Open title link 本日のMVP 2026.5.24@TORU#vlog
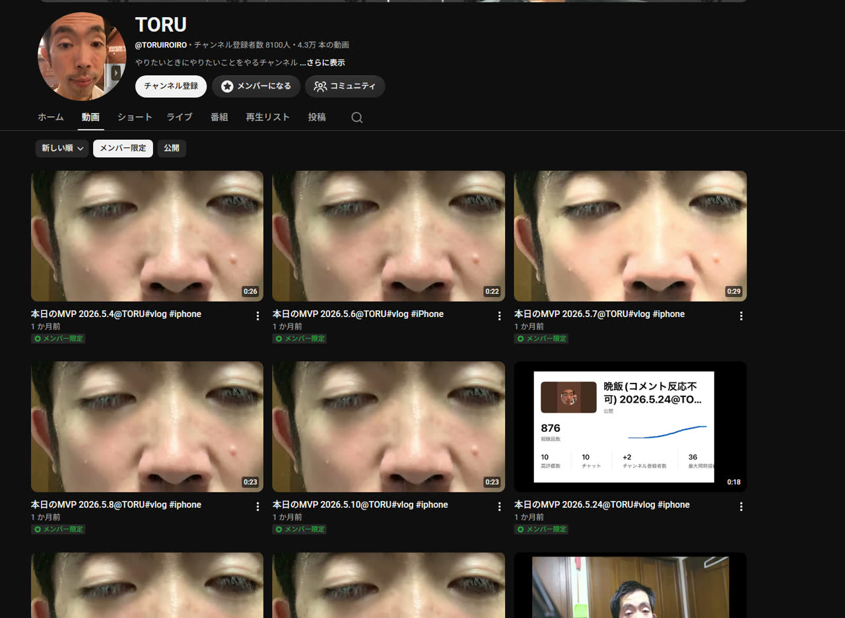Image resolution: width=845 pixels, height=618 pixels. tap(602, 504)
